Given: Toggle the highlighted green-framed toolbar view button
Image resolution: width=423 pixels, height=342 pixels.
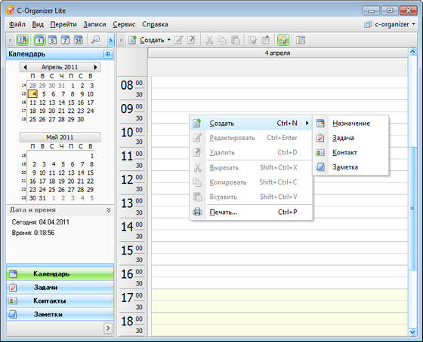Looking at the screenshot, I should 283,41.
